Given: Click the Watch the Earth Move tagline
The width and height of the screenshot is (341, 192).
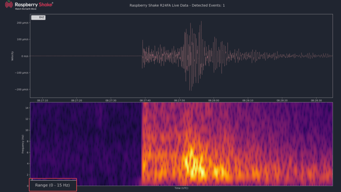Looking at the screenshot, I should tap(26, 9).
